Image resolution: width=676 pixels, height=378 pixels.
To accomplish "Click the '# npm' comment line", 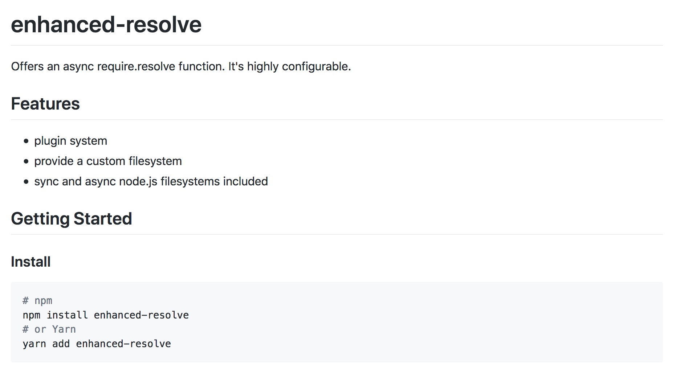I will (37, 301).
